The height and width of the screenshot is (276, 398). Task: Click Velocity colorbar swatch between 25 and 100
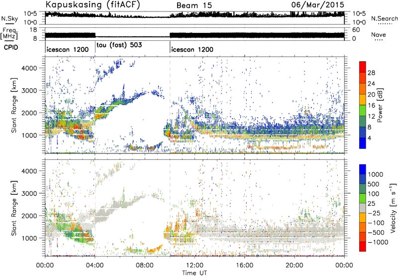point(363,198)
